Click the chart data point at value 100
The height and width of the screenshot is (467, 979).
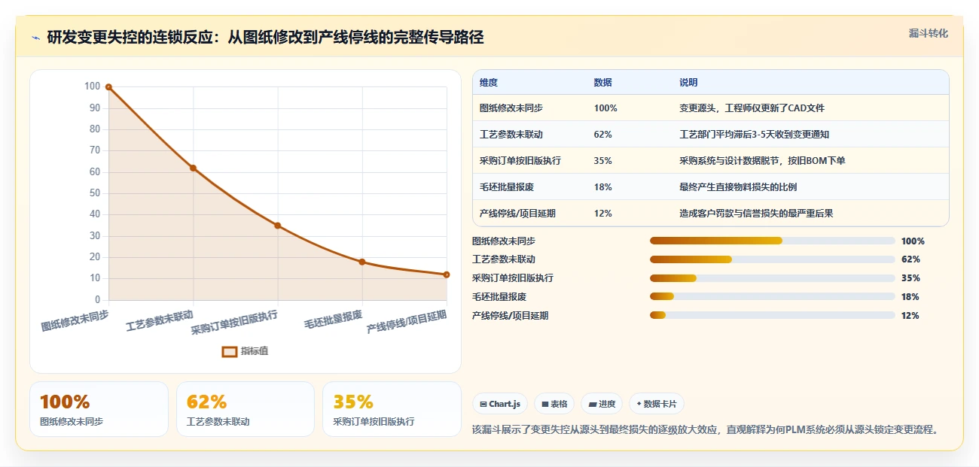click(x=108, y=87)
